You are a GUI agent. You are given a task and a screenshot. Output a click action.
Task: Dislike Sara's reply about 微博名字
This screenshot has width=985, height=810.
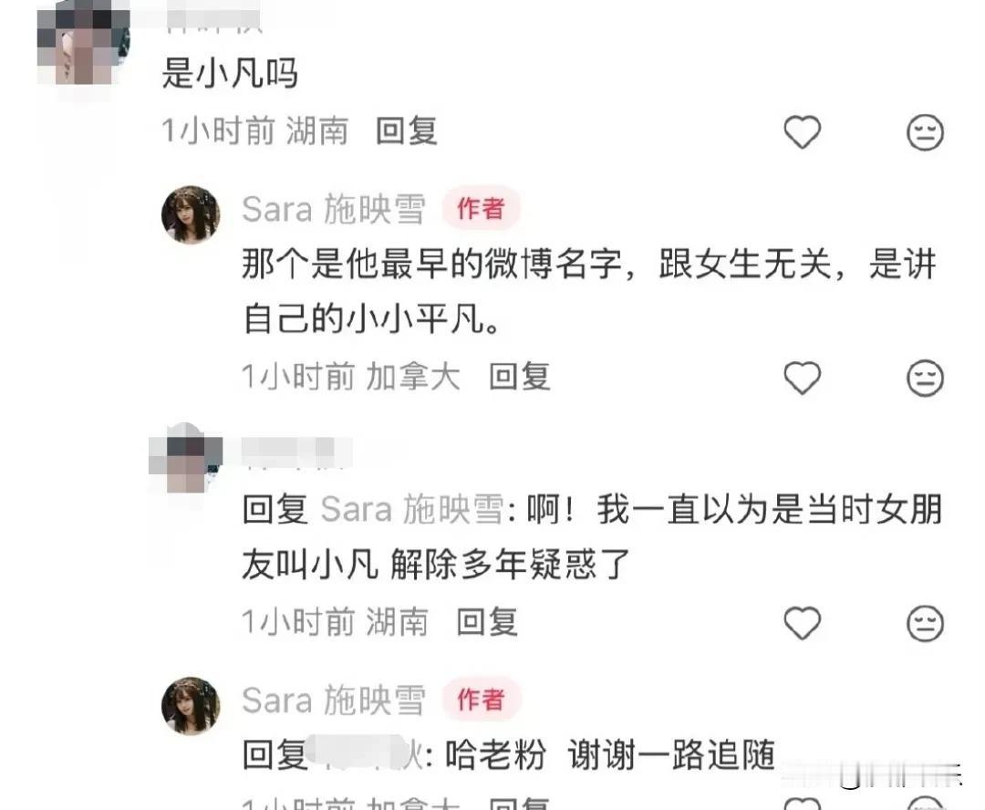click(x=926, y=378)
